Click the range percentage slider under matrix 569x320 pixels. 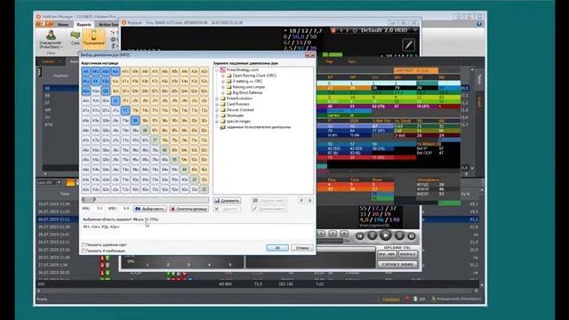pos(145,199)
